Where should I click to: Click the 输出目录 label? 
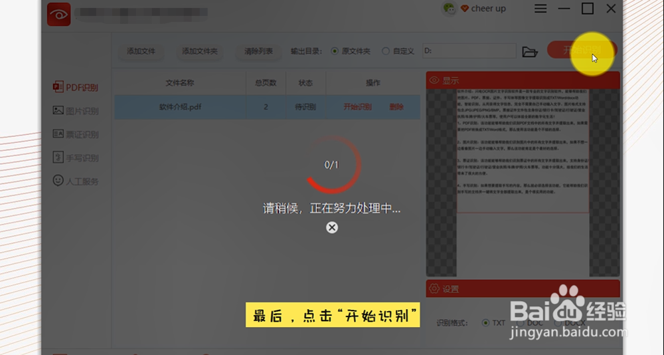click(x=306, y=51)
